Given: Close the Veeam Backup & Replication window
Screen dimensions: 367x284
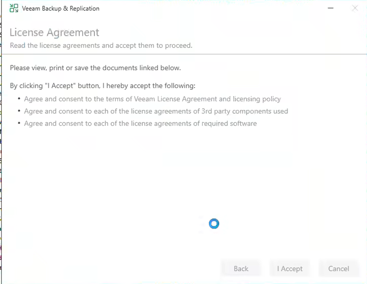Looking at the screenshot, I should point(355,8).
